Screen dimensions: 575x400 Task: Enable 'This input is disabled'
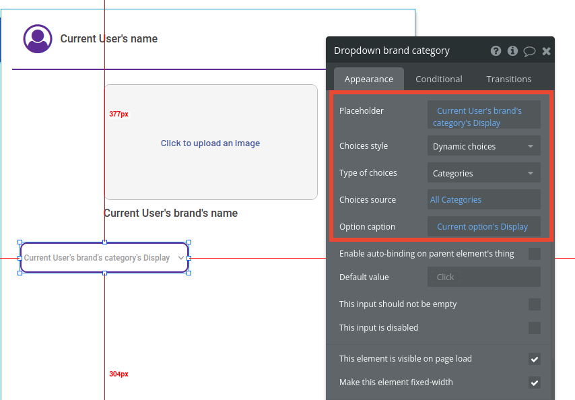(535, 328)
